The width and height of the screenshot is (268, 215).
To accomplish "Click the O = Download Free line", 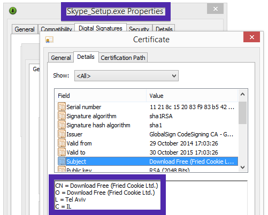I will click(x=105, y=193).
